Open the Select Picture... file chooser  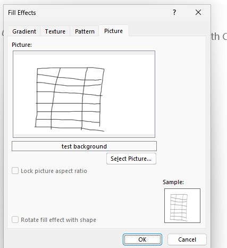coord(131,159)
